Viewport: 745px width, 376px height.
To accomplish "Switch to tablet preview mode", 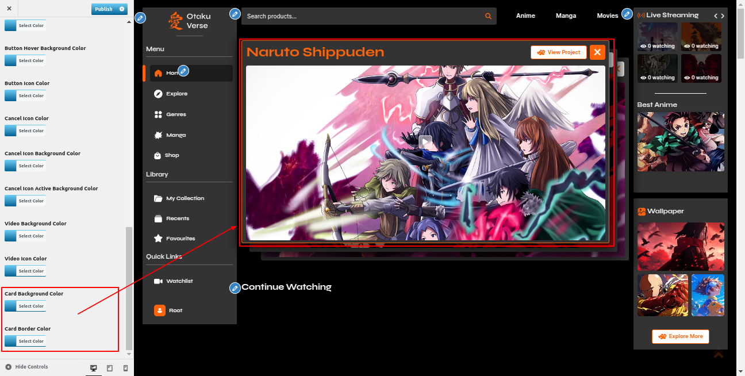I will pyautogui.click(x=110, y=368).
